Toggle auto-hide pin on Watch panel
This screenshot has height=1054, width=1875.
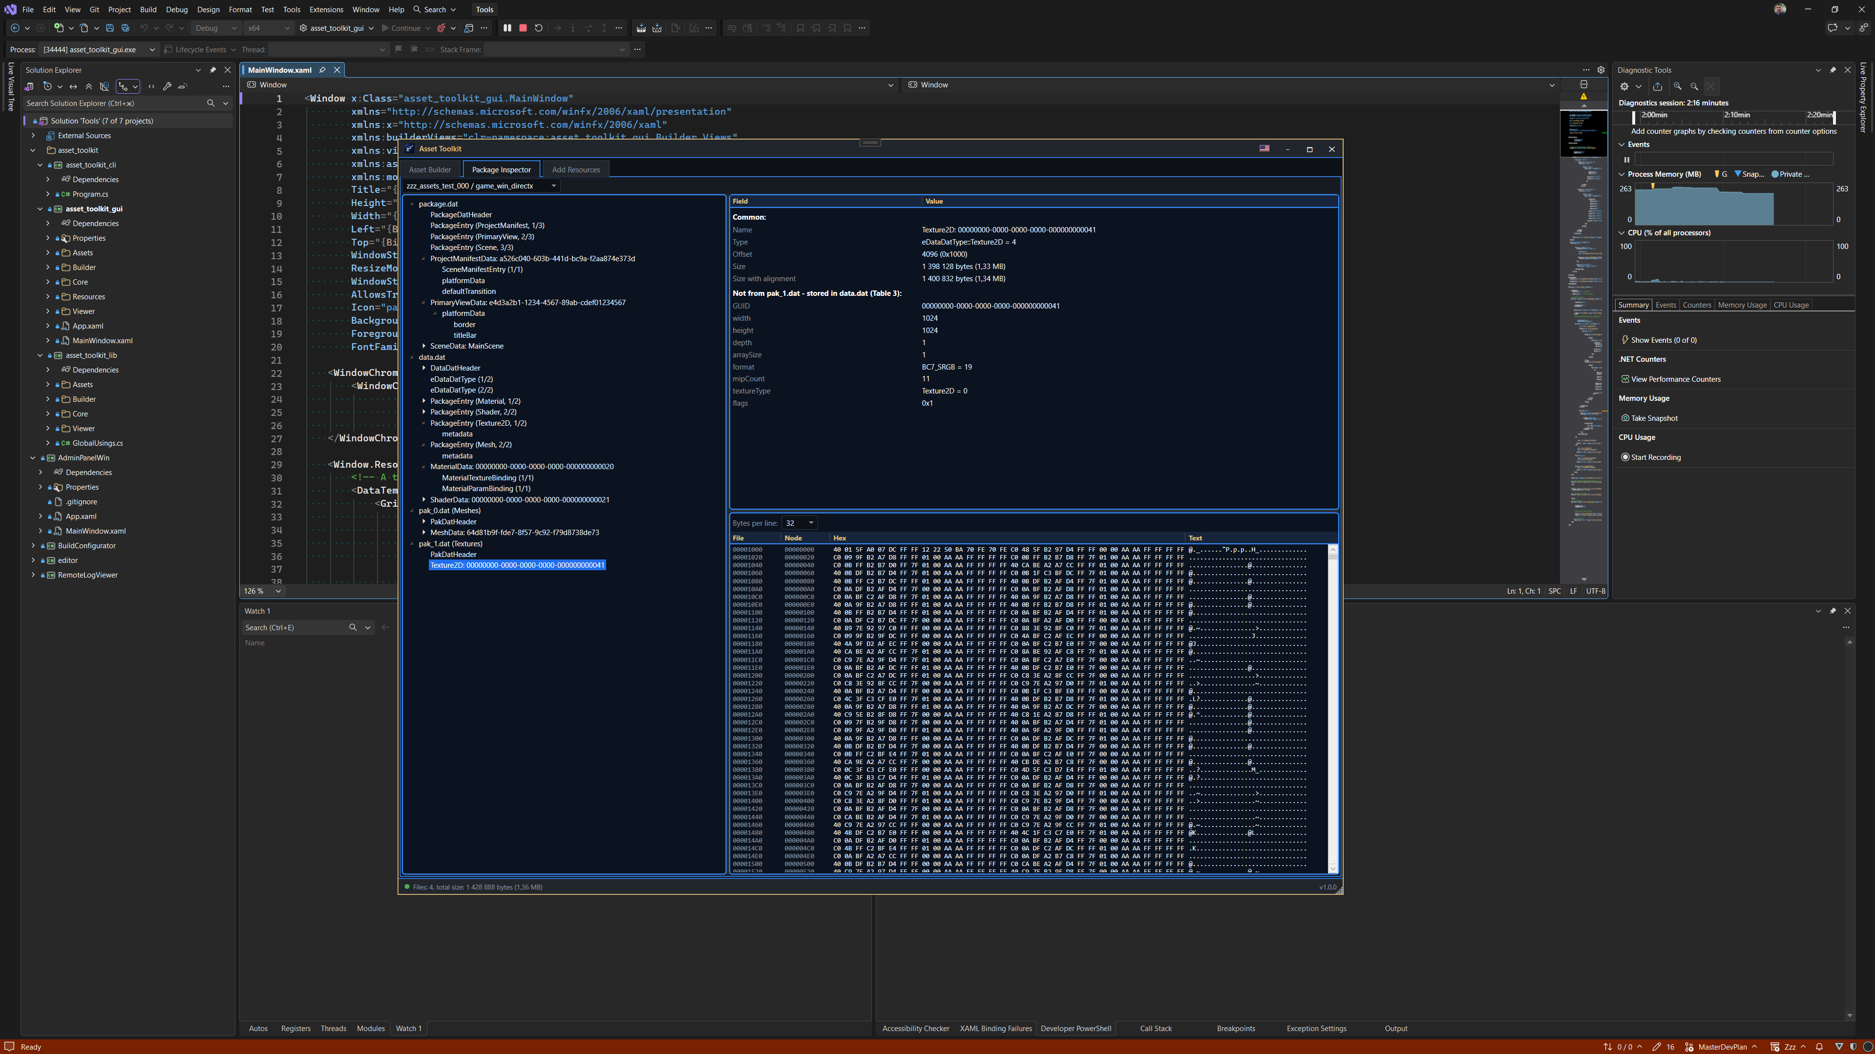click(x=1833, y=611)
